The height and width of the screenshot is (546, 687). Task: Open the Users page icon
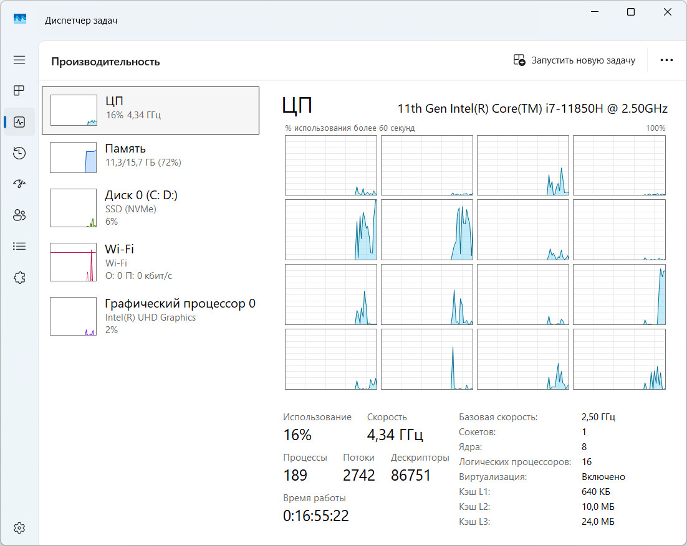pyautogui.click(x=19, y=215)
